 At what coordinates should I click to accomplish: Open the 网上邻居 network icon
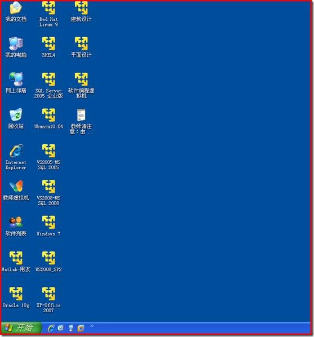(x=16, y=79)
